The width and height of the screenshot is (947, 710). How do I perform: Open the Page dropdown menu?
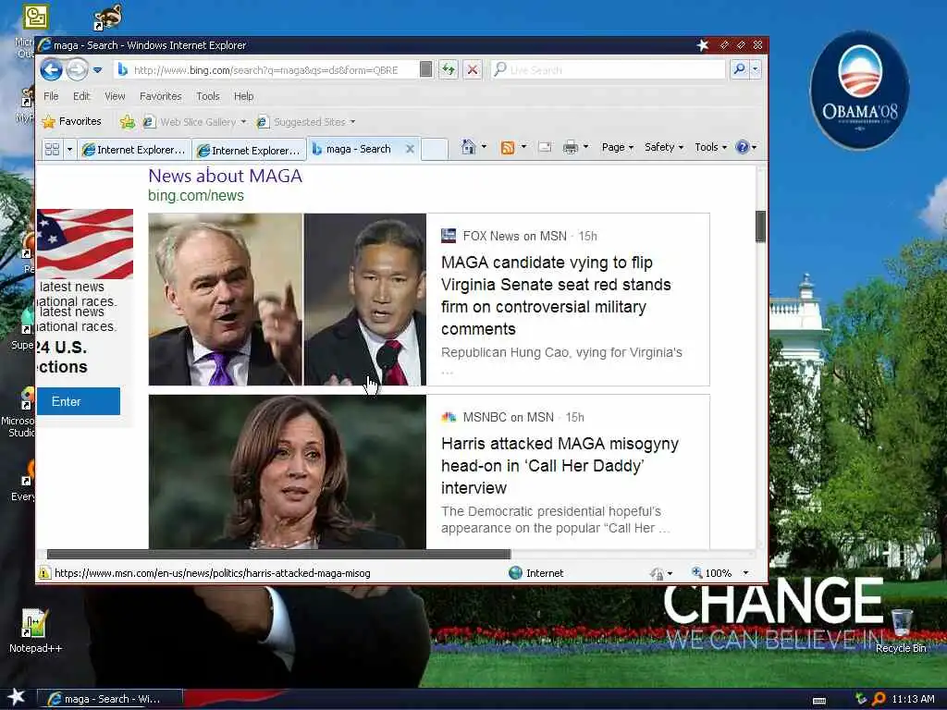coord(617,147)
